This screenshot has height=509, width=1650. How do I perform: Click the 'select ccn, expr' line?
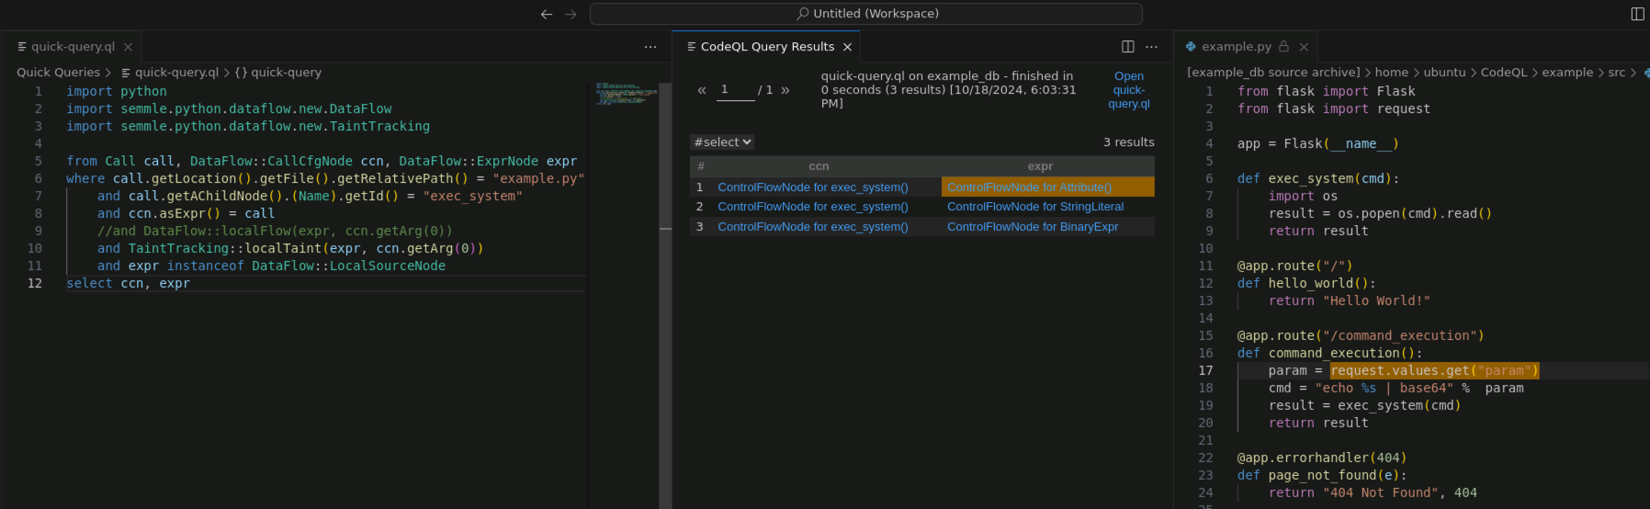128,284
